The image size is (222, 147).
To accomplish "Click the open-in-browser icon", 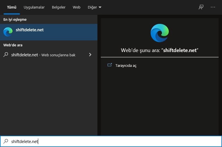I will click(110, 65).
